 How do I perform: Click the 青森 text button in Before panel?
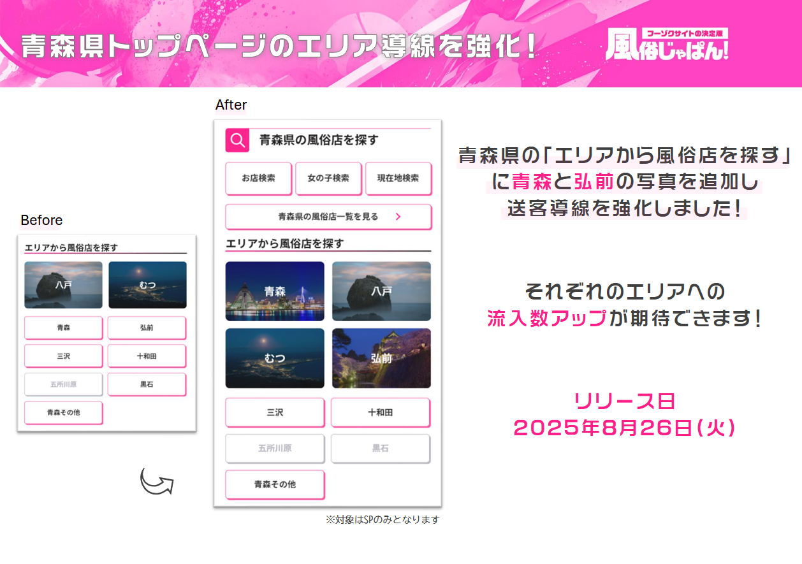63,328
